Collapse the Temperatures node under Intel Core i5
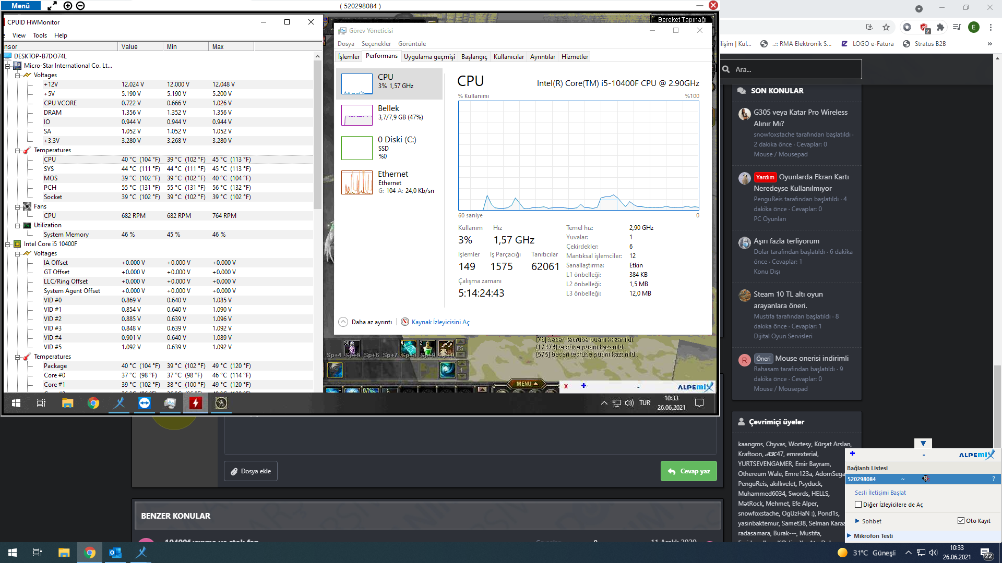The height and width of the screenshot is (563, 1002). 17,357
